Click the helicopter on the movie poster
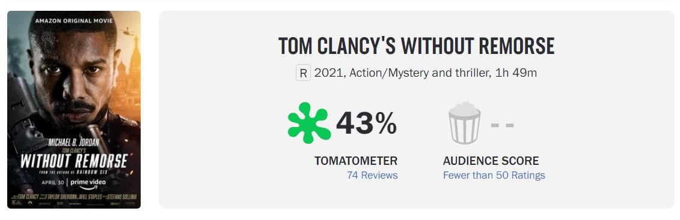 pos(127,31)
